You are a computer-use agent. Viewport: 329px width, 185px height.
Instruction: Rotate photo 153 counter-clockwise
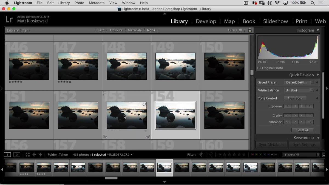point(105,137)
